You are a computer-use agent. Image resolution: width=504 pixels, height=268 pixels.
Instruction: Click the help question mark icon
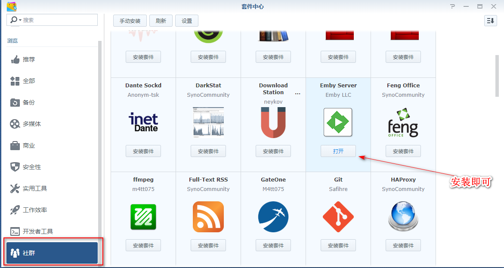453,6
